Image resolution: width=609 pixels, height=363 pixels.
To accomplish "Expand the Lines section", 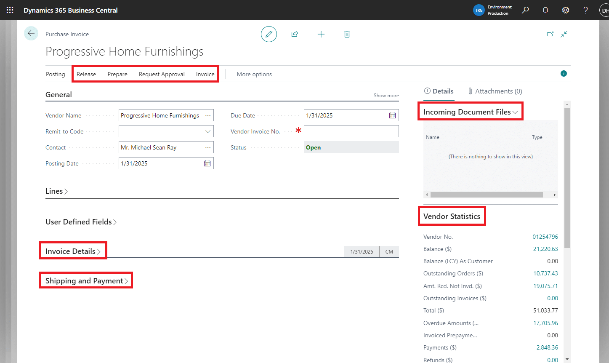I will point(56,191).
